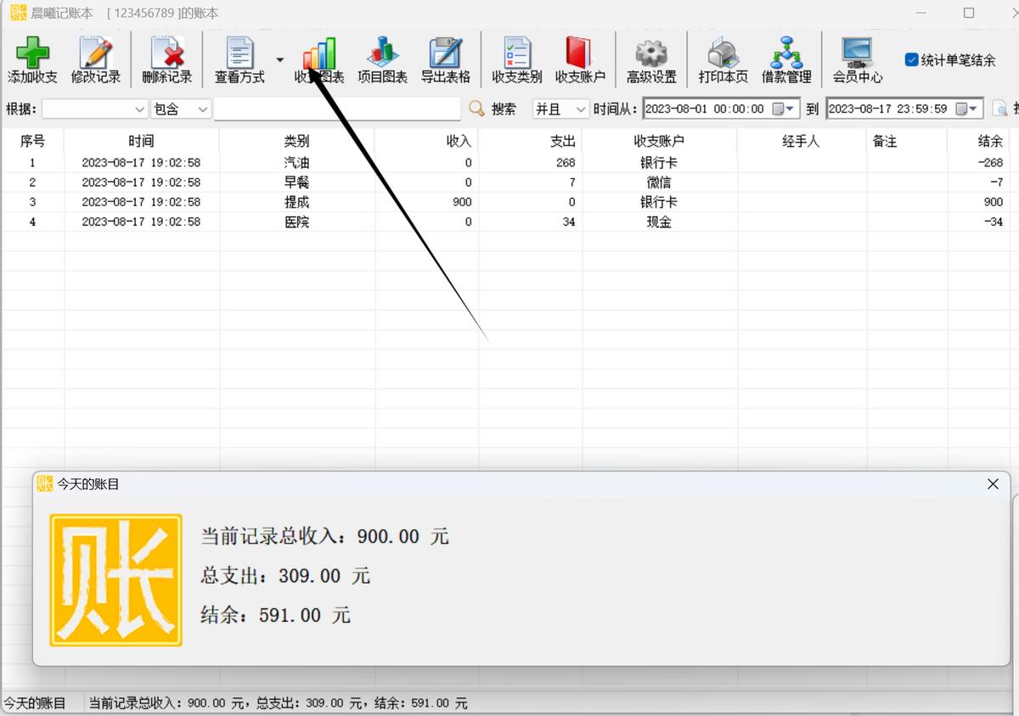Open the 收支图表 income/expense chart
The image size is (1019, 716).
(x=318, y=59)
